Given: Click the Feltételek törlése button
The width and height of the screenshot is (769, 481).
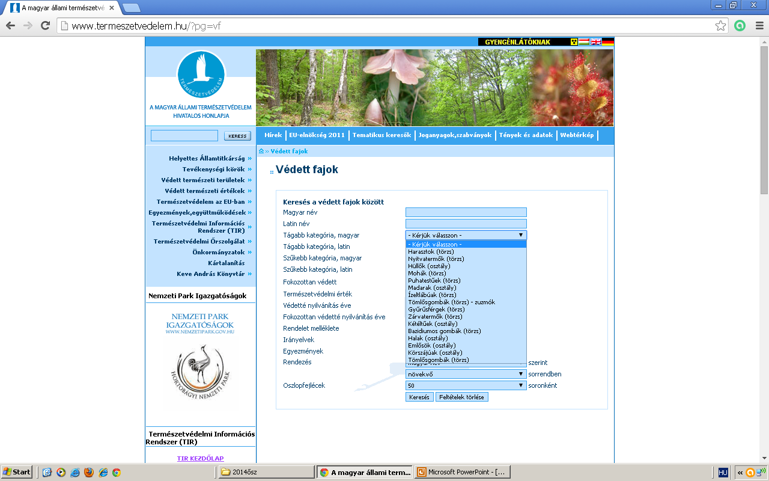Looking at the screenshot, I should (462, 397).
